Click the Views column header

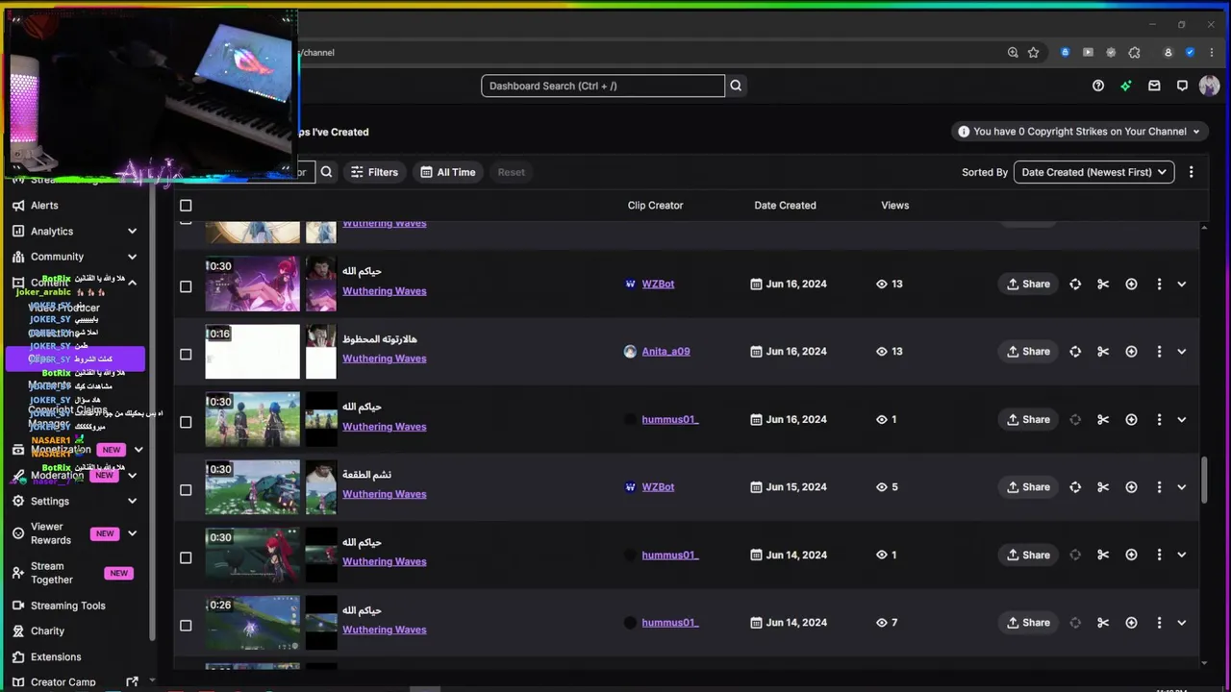pyautogui.click(x=894, y=206)
